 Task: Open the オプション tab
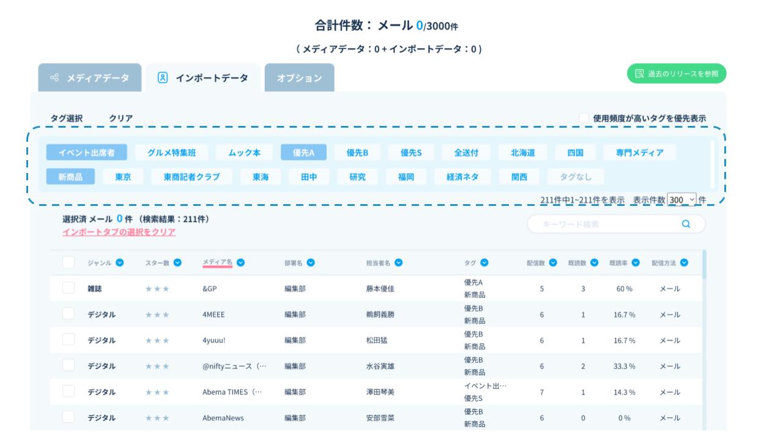pos(299,78)
